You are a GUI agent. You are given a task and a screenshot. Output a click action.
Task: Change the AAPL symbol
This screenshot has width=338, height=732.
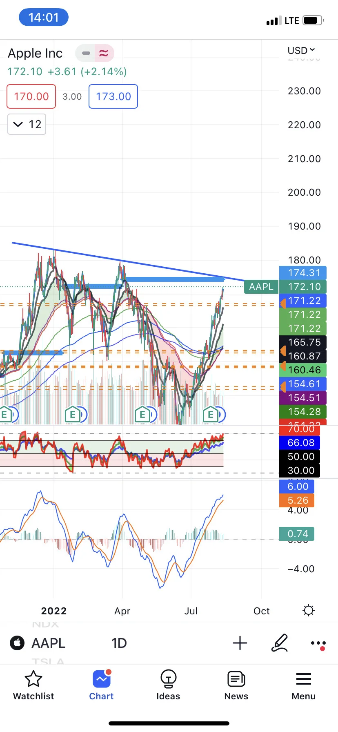tap(49, 643)
